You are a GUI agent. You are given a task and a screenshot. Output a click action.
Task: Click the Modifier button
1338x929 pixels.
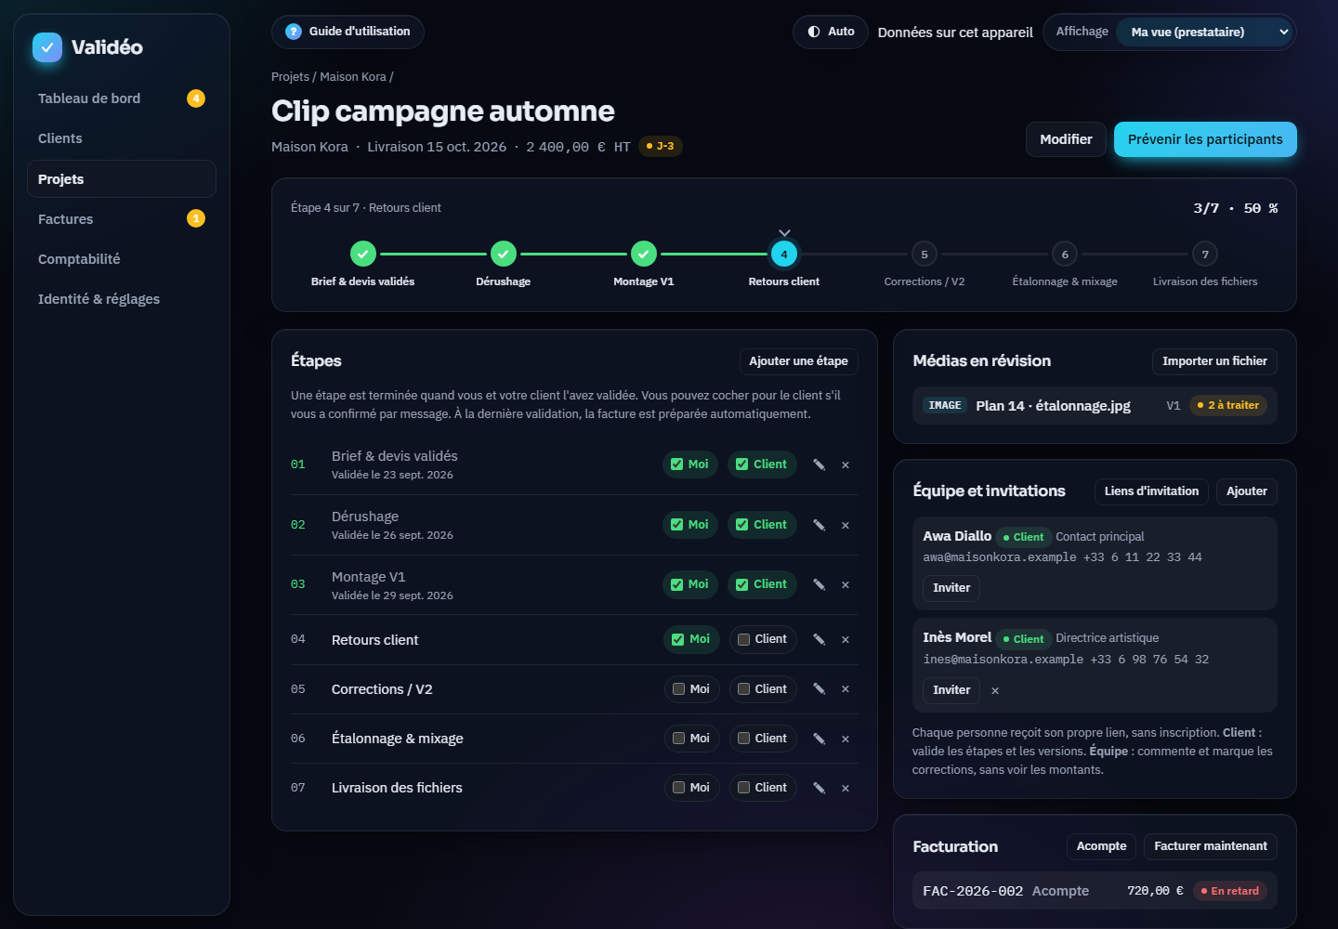click(x=1066, y=139)
